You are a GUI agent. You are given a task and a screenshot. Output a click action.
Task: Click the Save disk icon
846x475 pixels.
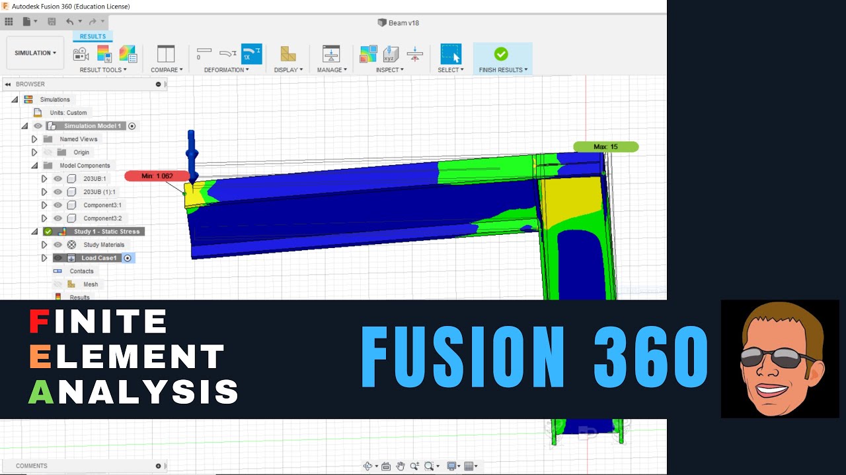click(52, 22)
